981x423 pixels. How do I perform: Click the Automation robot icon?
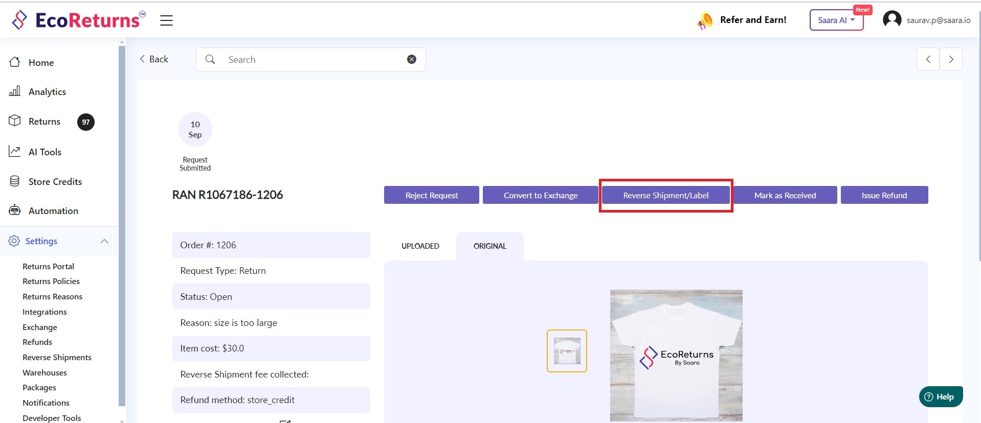[15, 210]
